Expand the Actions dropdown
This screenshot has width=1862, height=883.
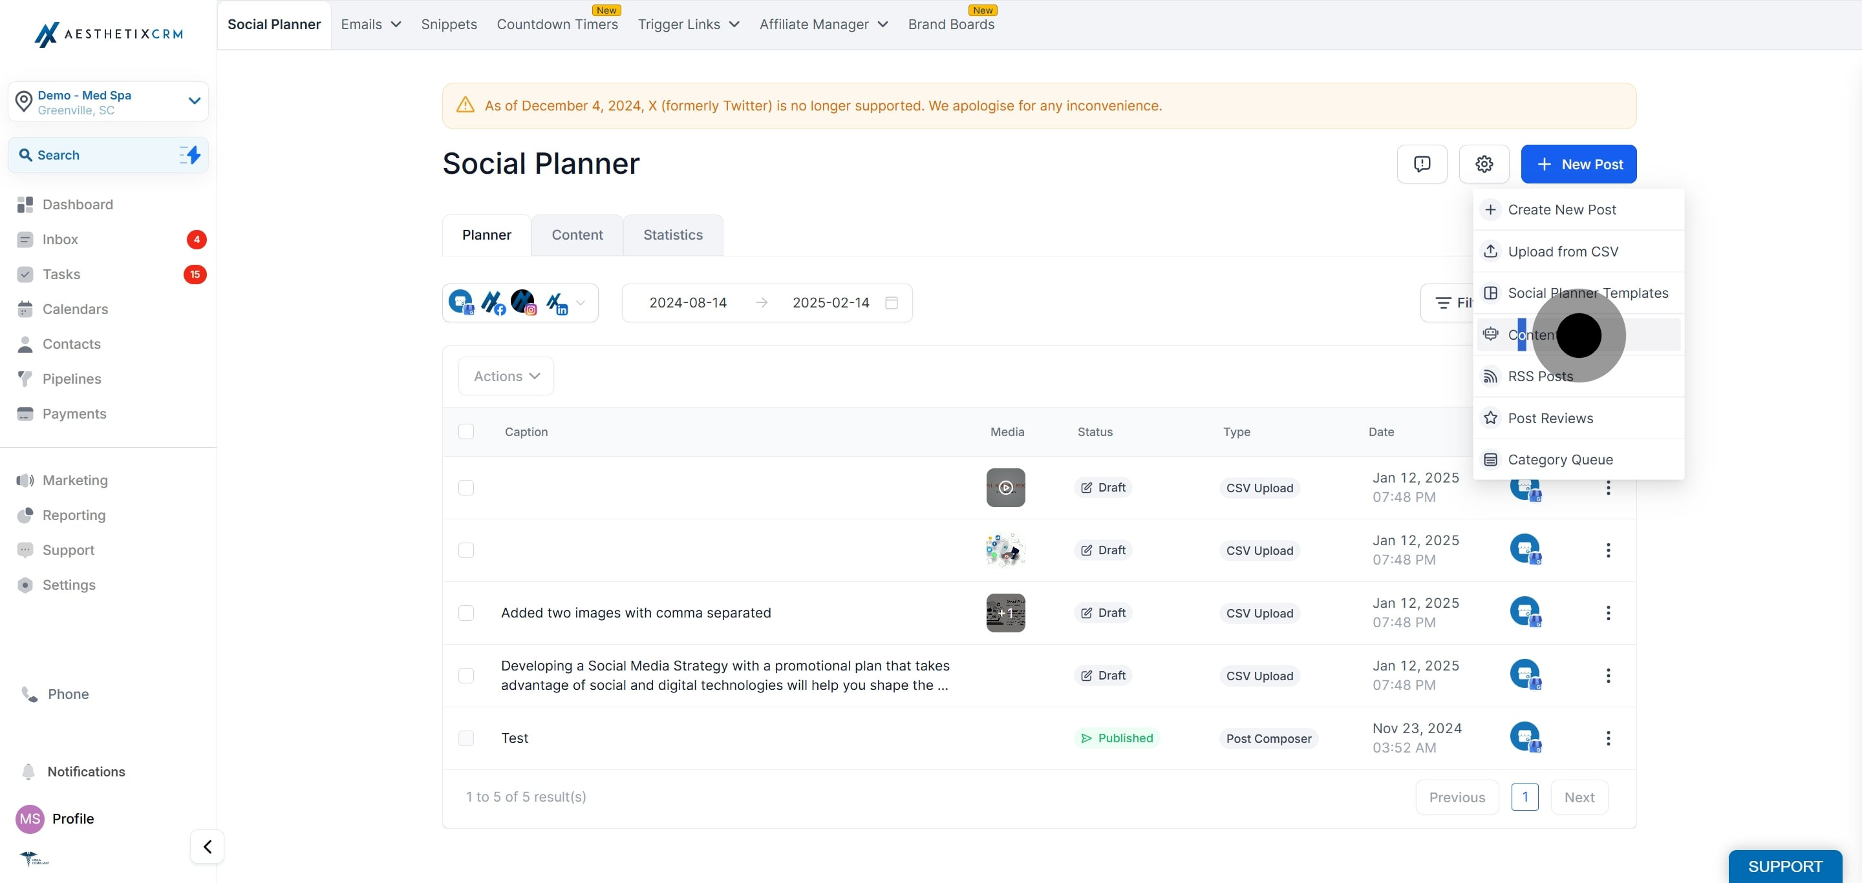click(506, 376)
